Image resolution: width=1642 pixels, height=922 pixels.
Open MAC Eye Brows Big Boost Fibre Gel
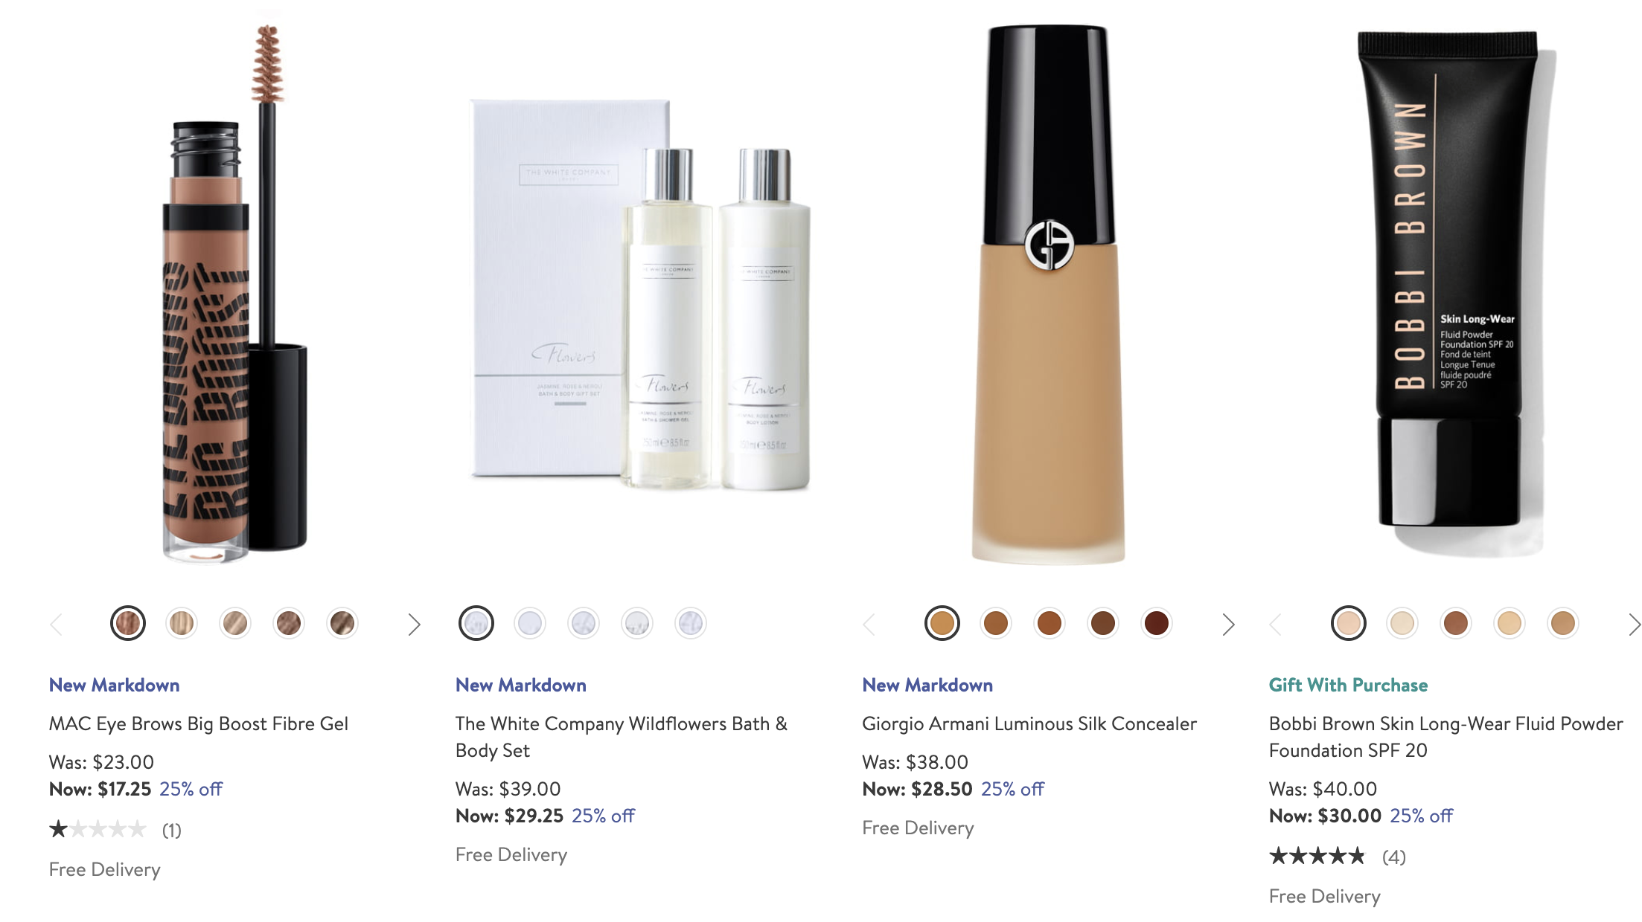point(199,723)
